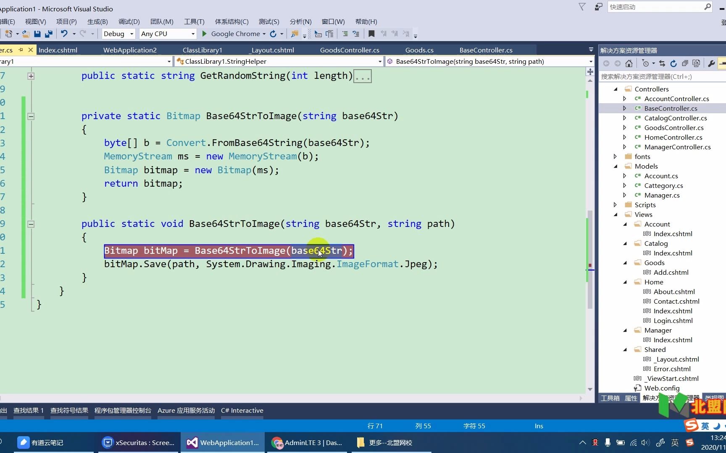Click the bookmark toggle icon in toolbar
Viewport: 726px width, 453px height.
pos(371,34)
